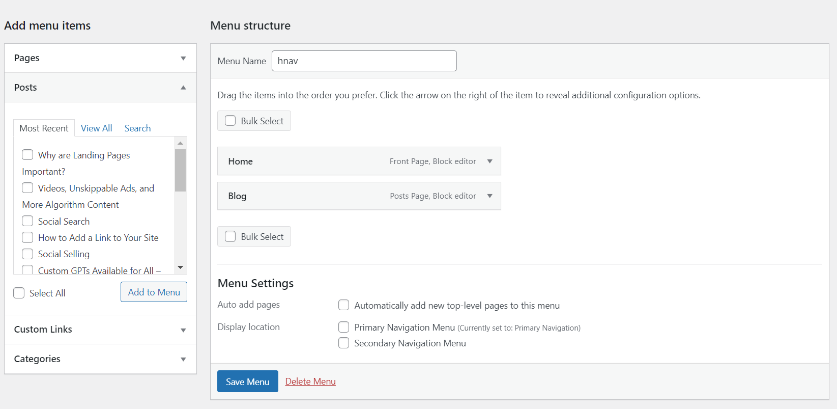Tick the Social Search post checkbox
837x409 pixels.
tap(27, 221)
